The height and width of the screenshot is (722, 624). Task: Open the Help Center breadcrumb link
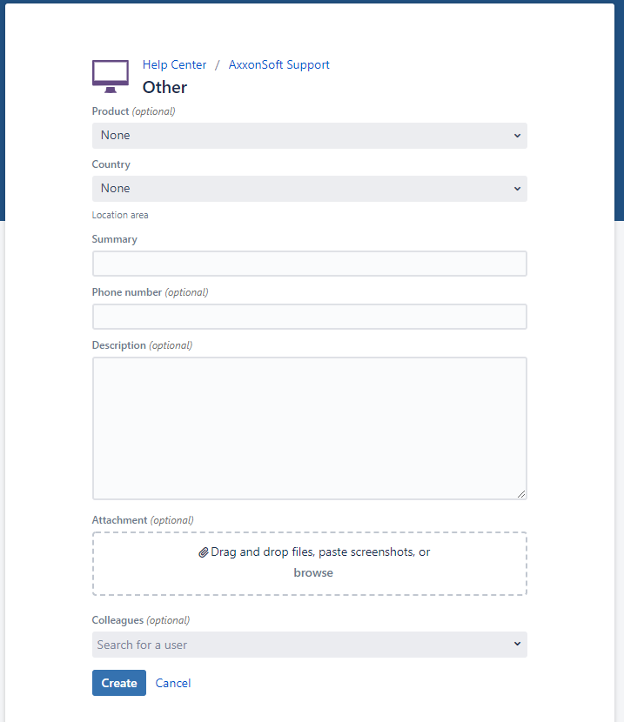pyautogui.click(x=175, y=64)
